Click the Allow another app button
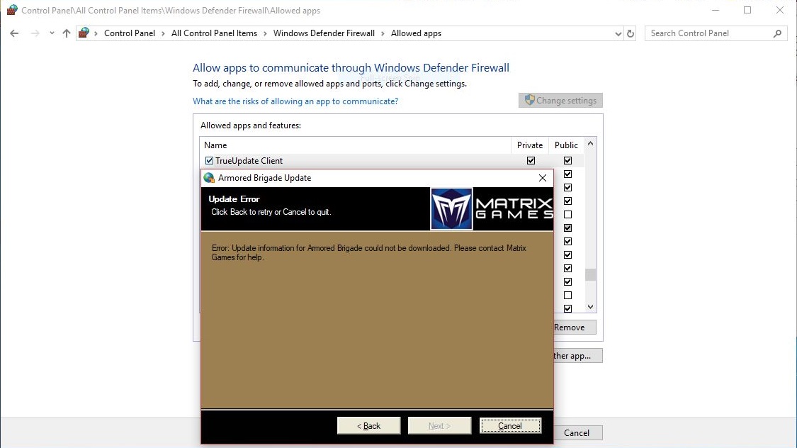The width and height of the screenshot is (797, 448). click(578, 355)
